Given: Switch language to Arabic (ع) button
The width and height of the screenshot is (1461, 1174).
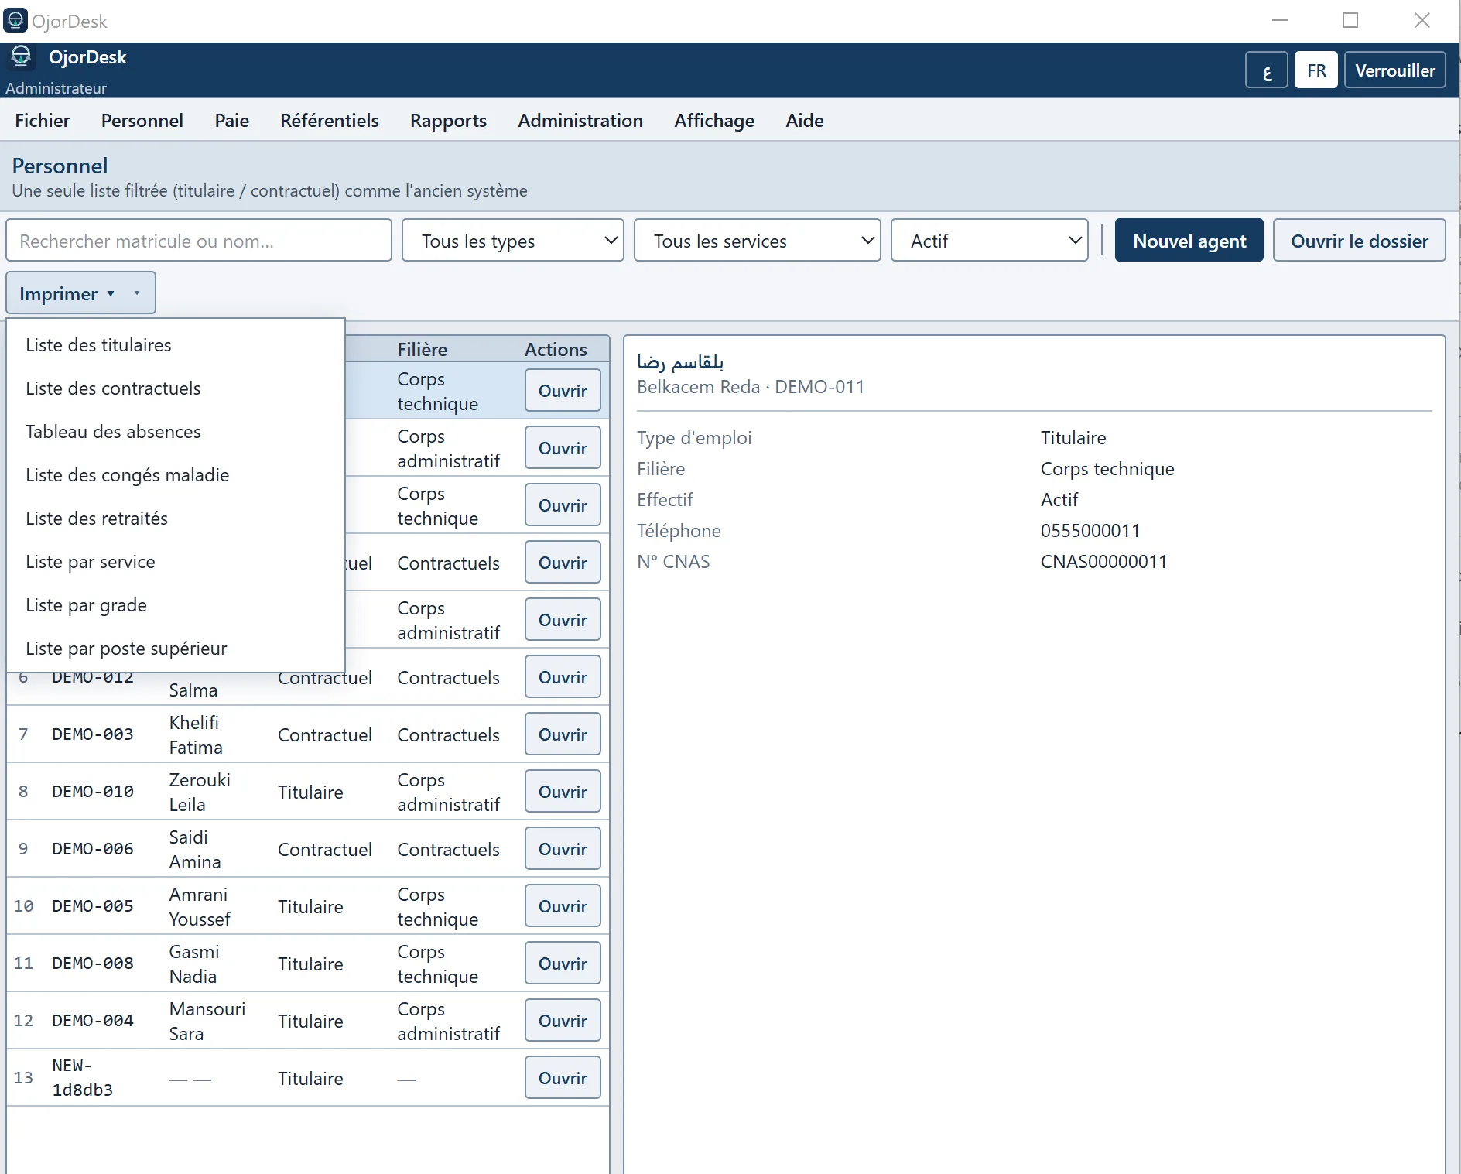Looking at the screenshot, I should click(1266, 70).
